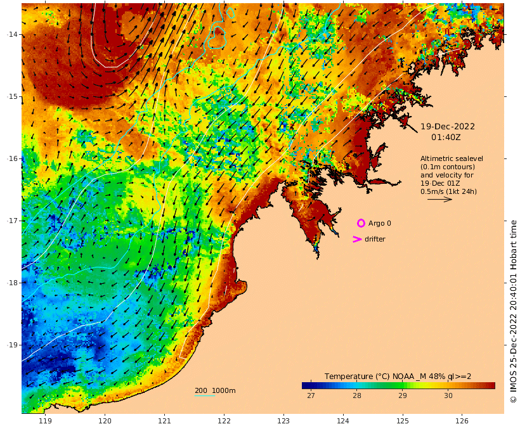Click the 'Argo 0' legend label

380,224
